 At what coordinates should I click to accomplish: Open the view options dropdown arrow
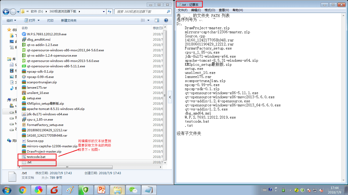(x=149, y=20)
